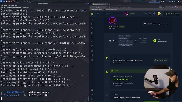This screenshot has width=182, height=102.
Task: Click the browser back arrow
Action: pyautogui.click(x=91, y=7)
